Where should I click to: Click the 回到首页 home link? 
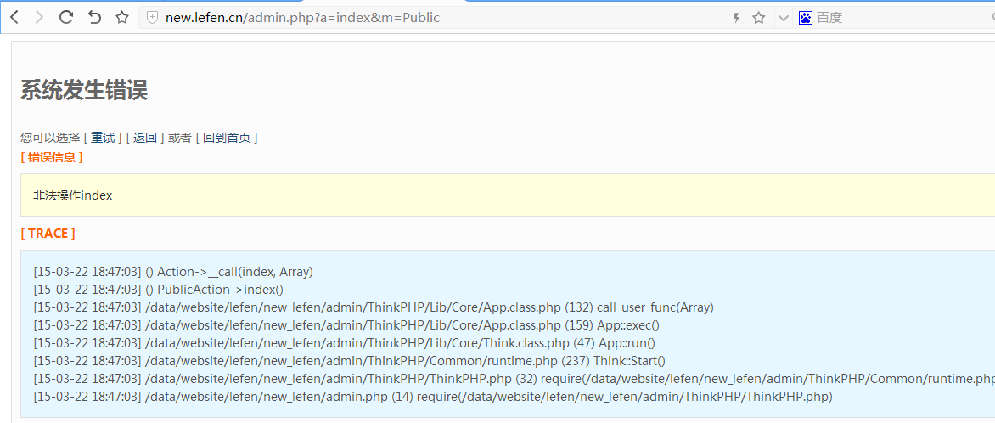227,138
